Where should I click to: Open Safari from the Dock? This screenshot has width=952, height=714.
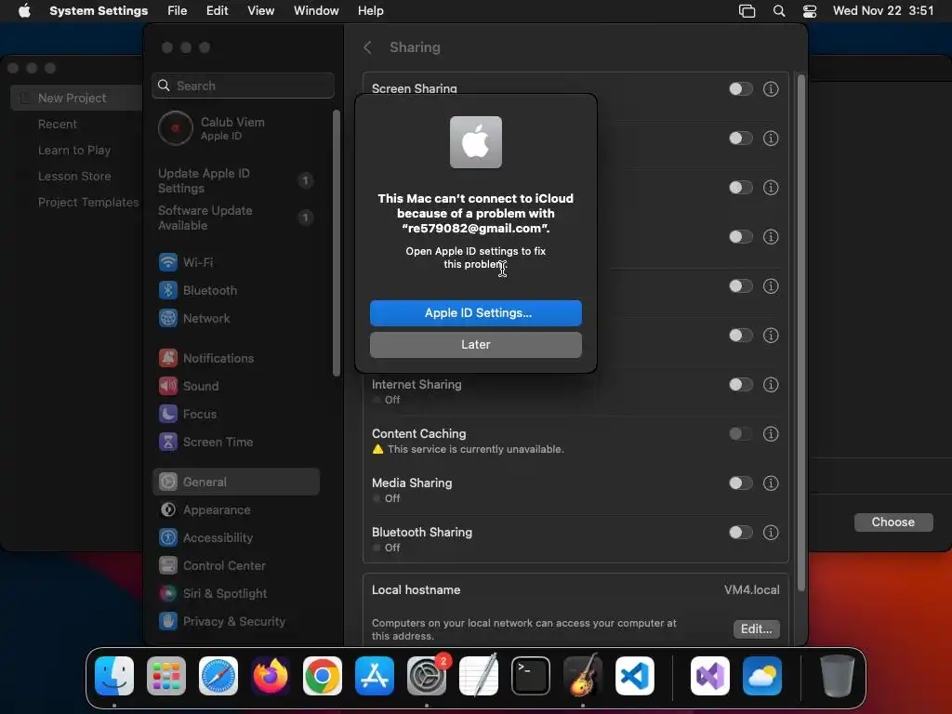218,676
